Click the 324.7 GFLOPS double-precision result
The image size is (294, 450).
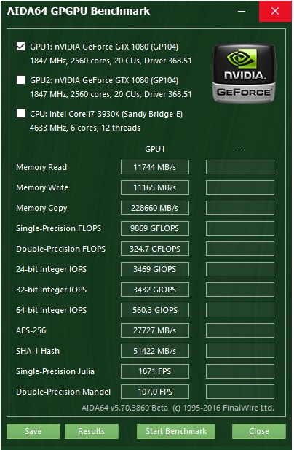tap(155, 249)
